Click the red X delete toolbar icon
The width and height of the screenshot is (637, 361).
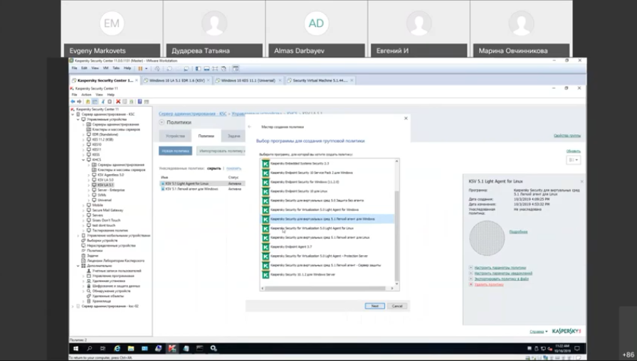(x=118, y=102)
